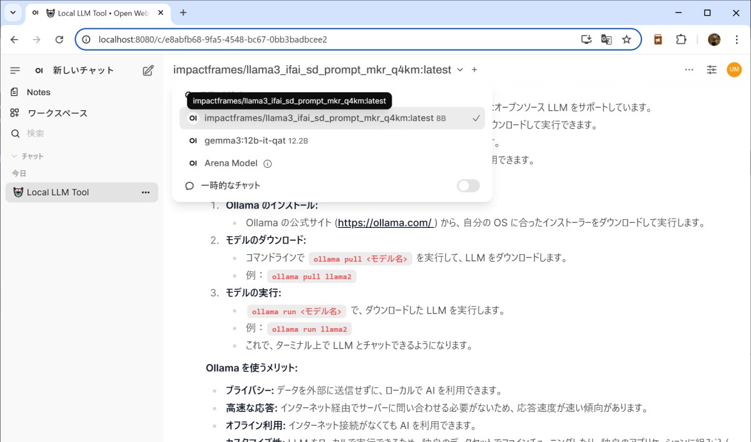Go forward in browser history
The image size is (751, 442).
pos(37,39)
